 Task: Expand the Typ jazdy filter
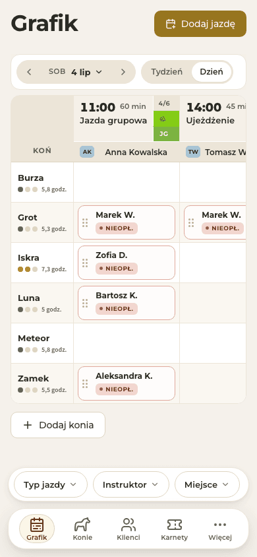click(50, 484)
